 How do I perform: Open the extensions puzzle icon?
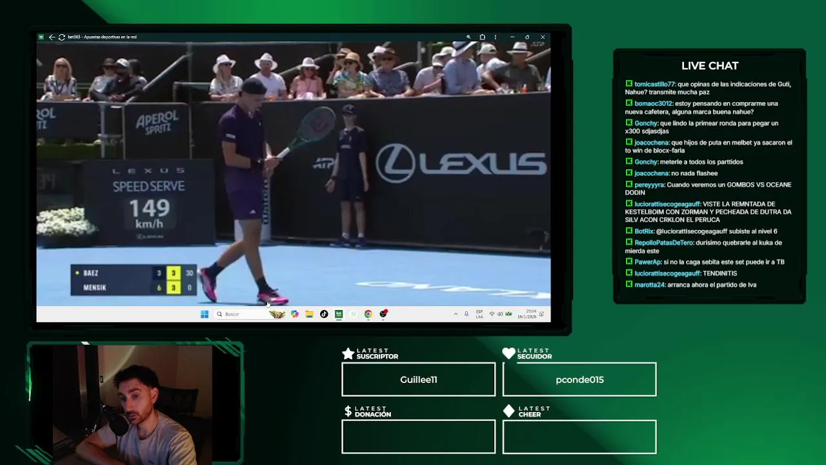pos(482,37)
